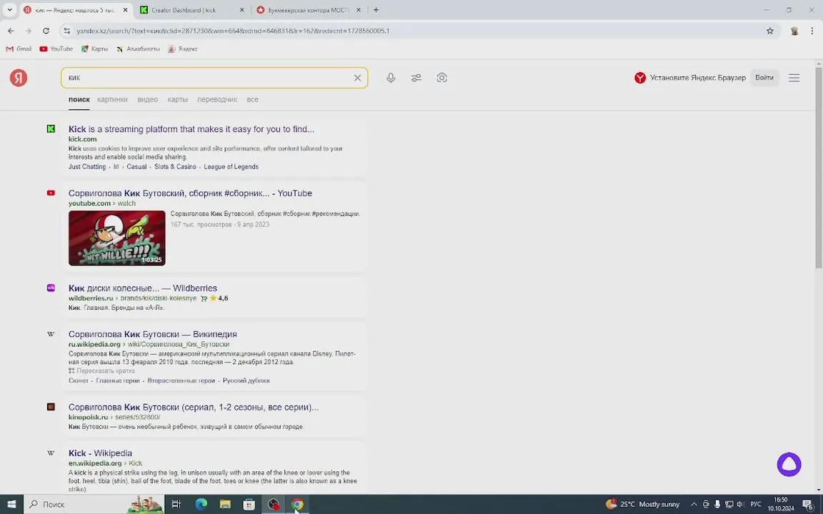Open Авиабилеты bookmark

coord(138,49)
